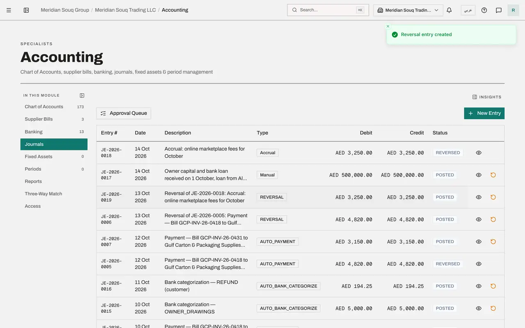The image size is (525, 328).
Task: Open the Insights panel
Action: (x=487, y=97)
